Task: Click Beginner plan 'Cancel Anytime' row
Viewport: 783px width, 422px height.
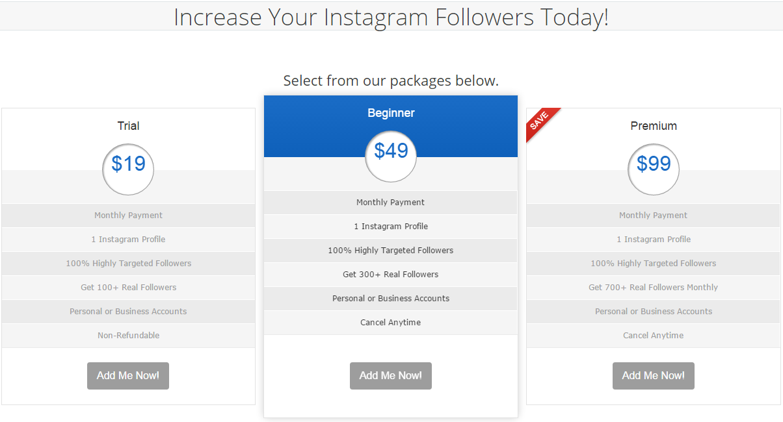Action: tap(391, 323)
